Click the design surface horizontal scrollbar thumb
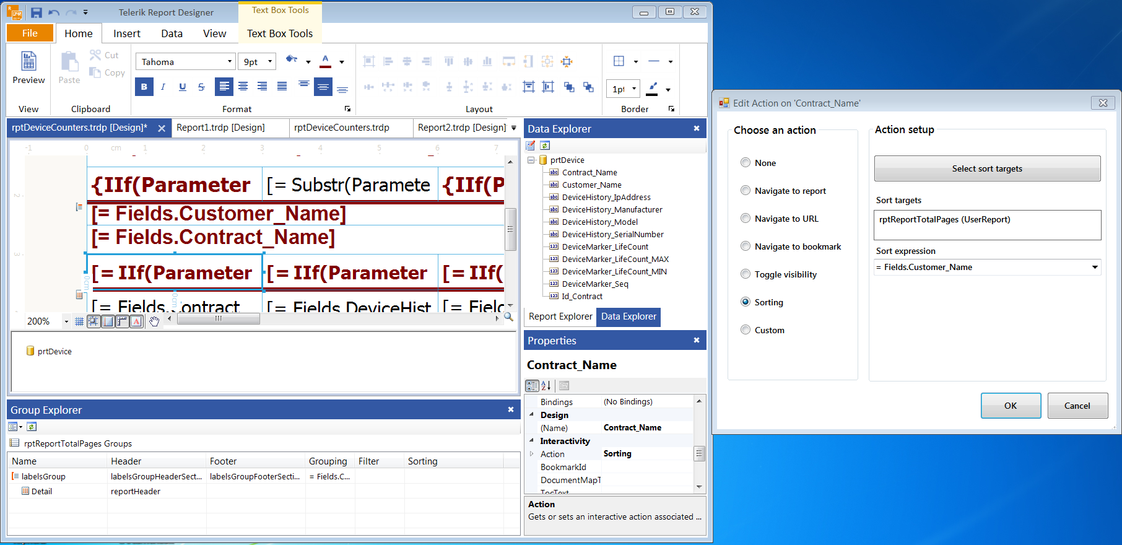 219,318
